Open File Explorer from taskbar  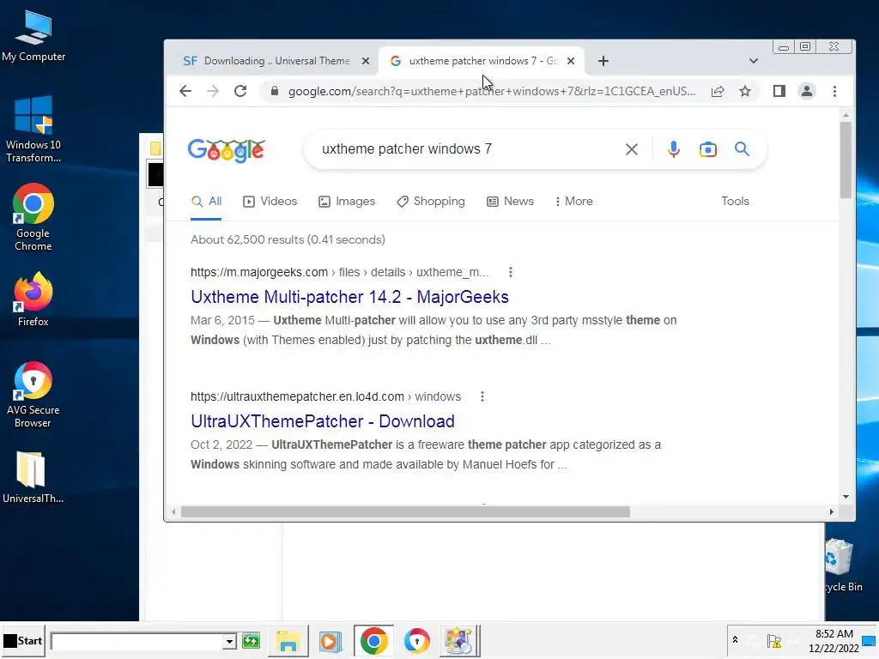(288, 641)
